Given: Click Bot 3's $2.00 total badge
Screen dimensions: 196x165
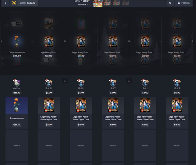Looking at the screenshot, I should [177, 92].
